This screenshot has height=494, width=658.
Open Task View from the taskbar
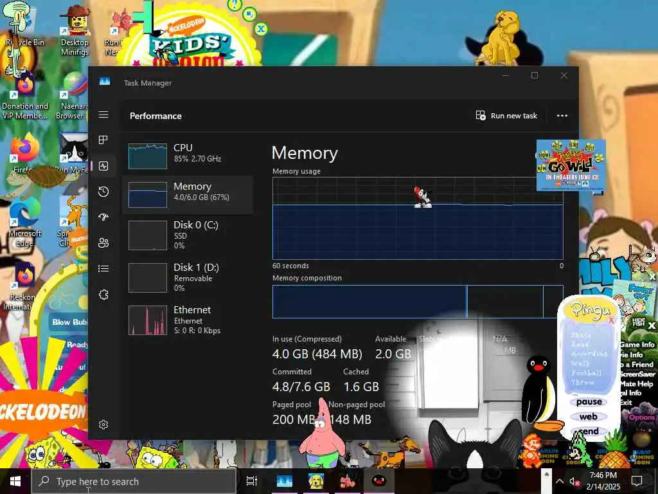pos(251,481)
